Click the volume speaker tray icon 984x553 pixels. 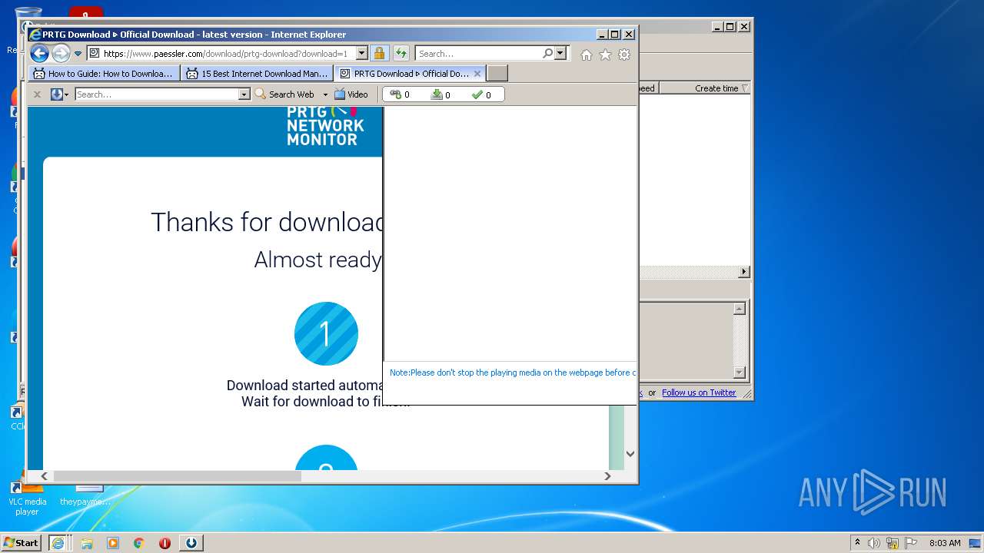(874, 543)
